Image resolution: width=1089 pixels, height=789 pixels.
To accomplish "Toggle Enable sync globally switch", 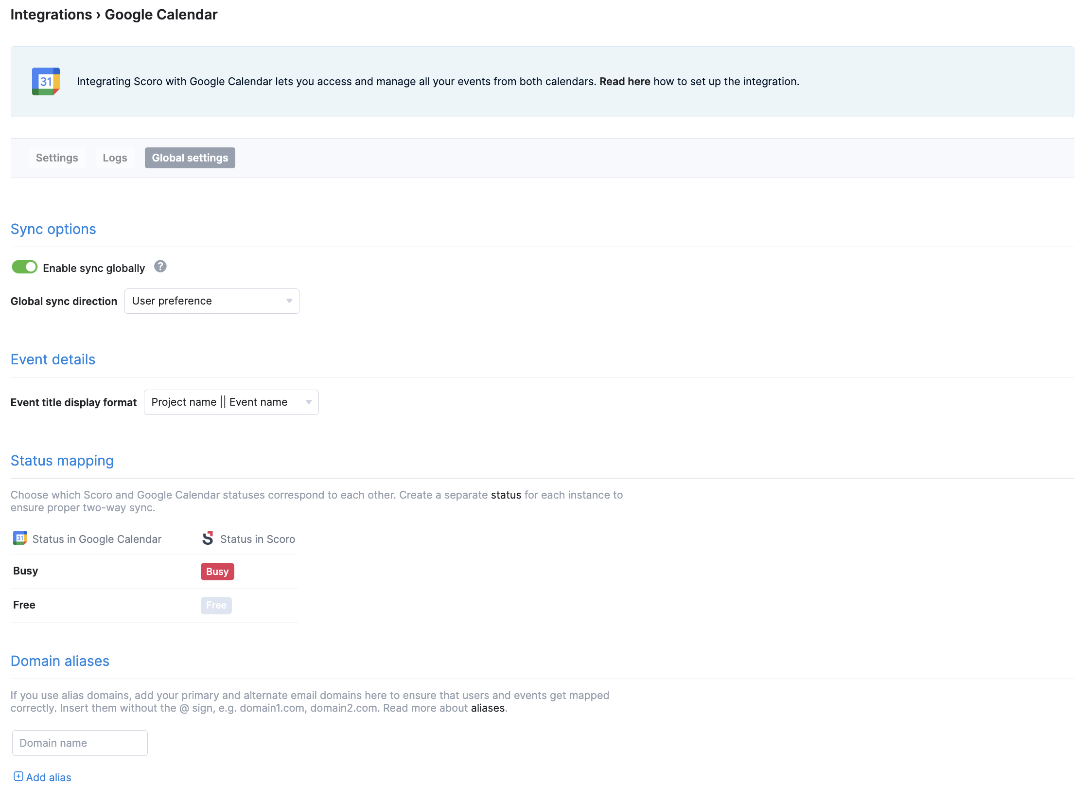I will [x=25, y=267].
